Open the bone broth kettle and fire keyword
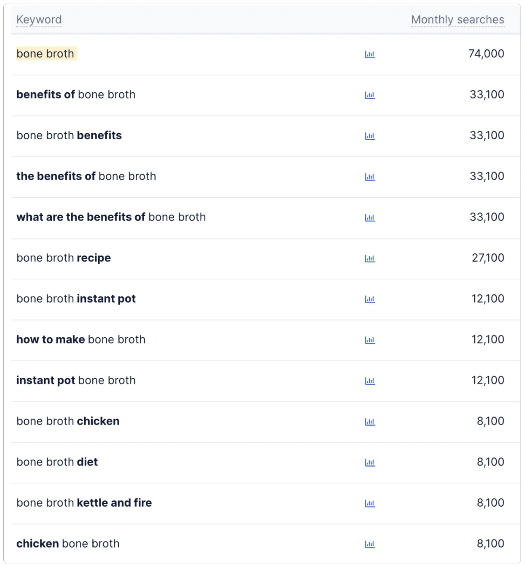525x567 pixels. pyautogui.click(x=84, y=503)
